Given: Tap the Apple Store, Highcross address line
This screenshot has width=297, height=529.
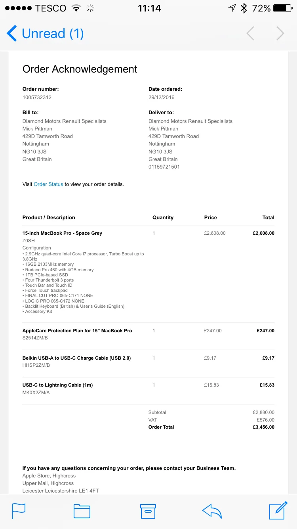Looking at the screenshot, I should (x=49, y=476).
